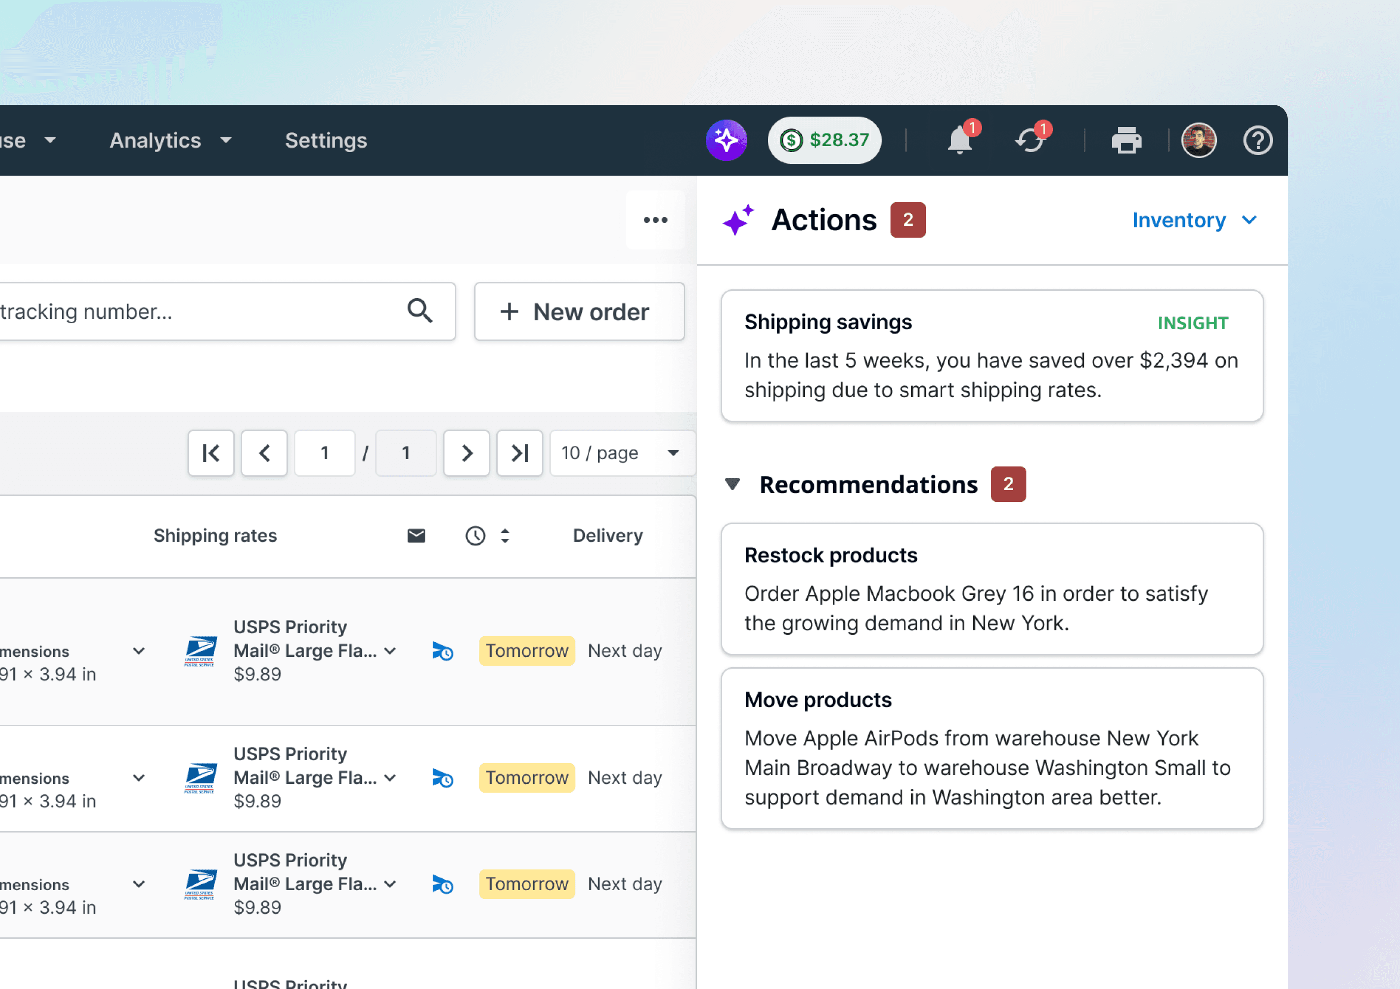Screen dimensions: 1400x989
Task: Go to the last page button
Action: coord(519,453)
